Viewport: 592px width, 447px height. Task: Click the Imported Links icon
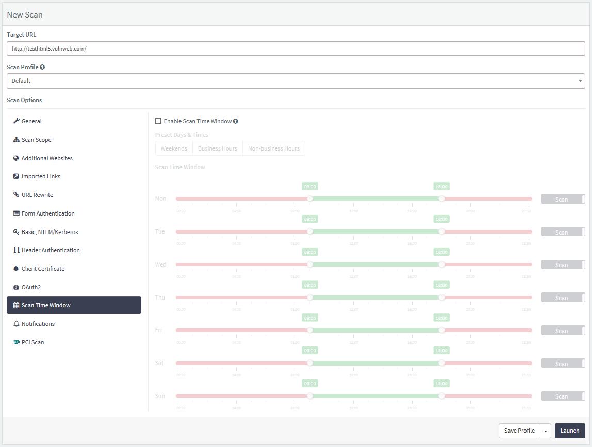click(x=16, y=176)
